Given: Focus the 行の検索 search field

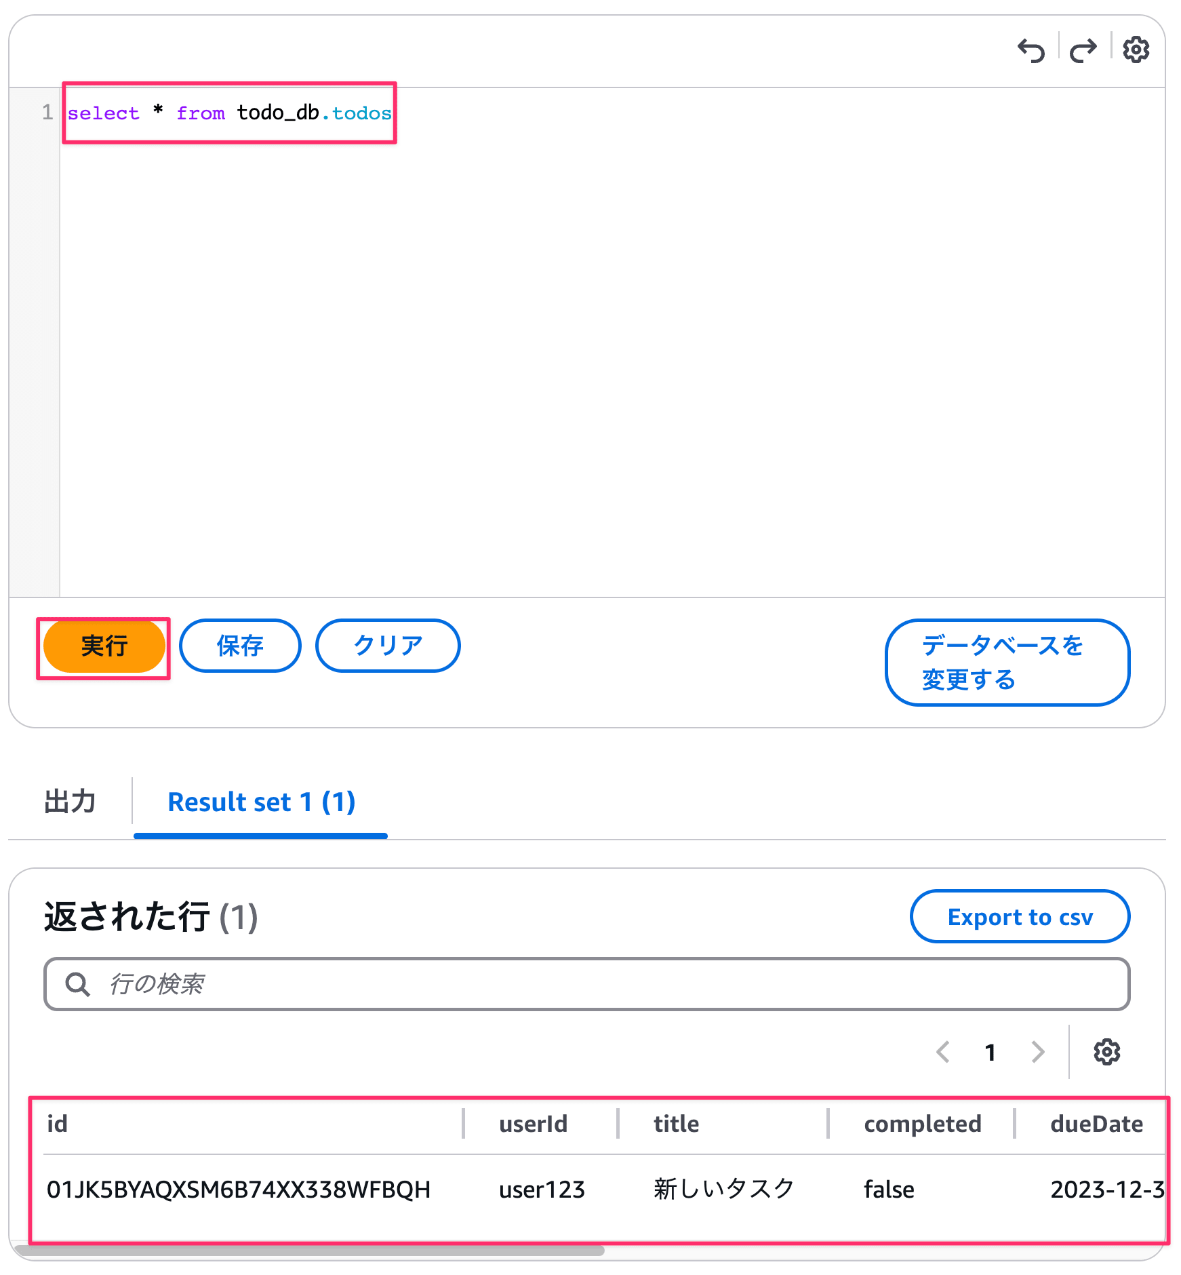Looking at the screenshot, I should (x=587, y=984).
